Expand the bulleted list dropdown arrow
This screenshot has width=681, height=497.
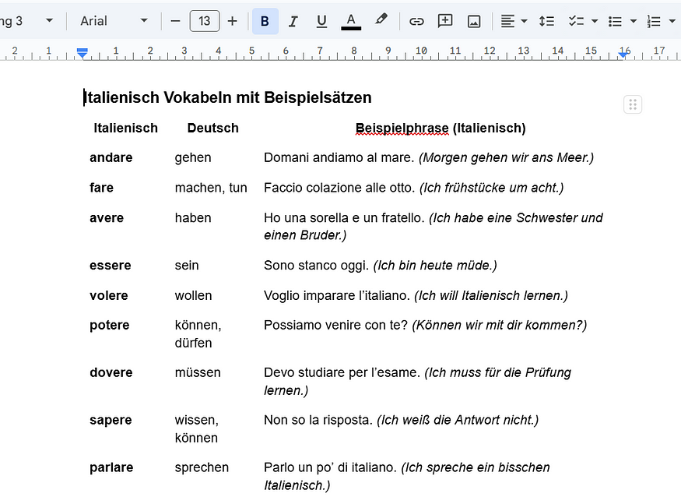[634, 21]
